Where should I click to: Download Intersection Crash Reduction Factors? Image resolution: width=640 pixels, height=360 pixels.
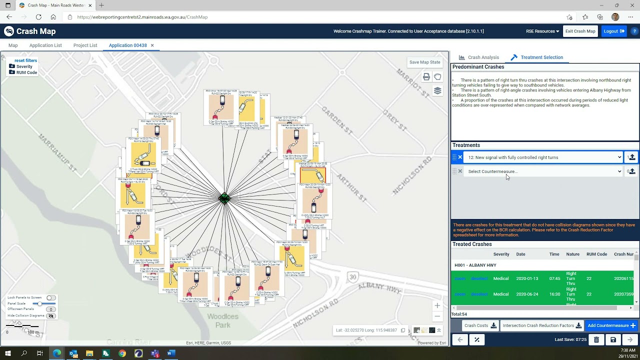[x=542, y=325]
